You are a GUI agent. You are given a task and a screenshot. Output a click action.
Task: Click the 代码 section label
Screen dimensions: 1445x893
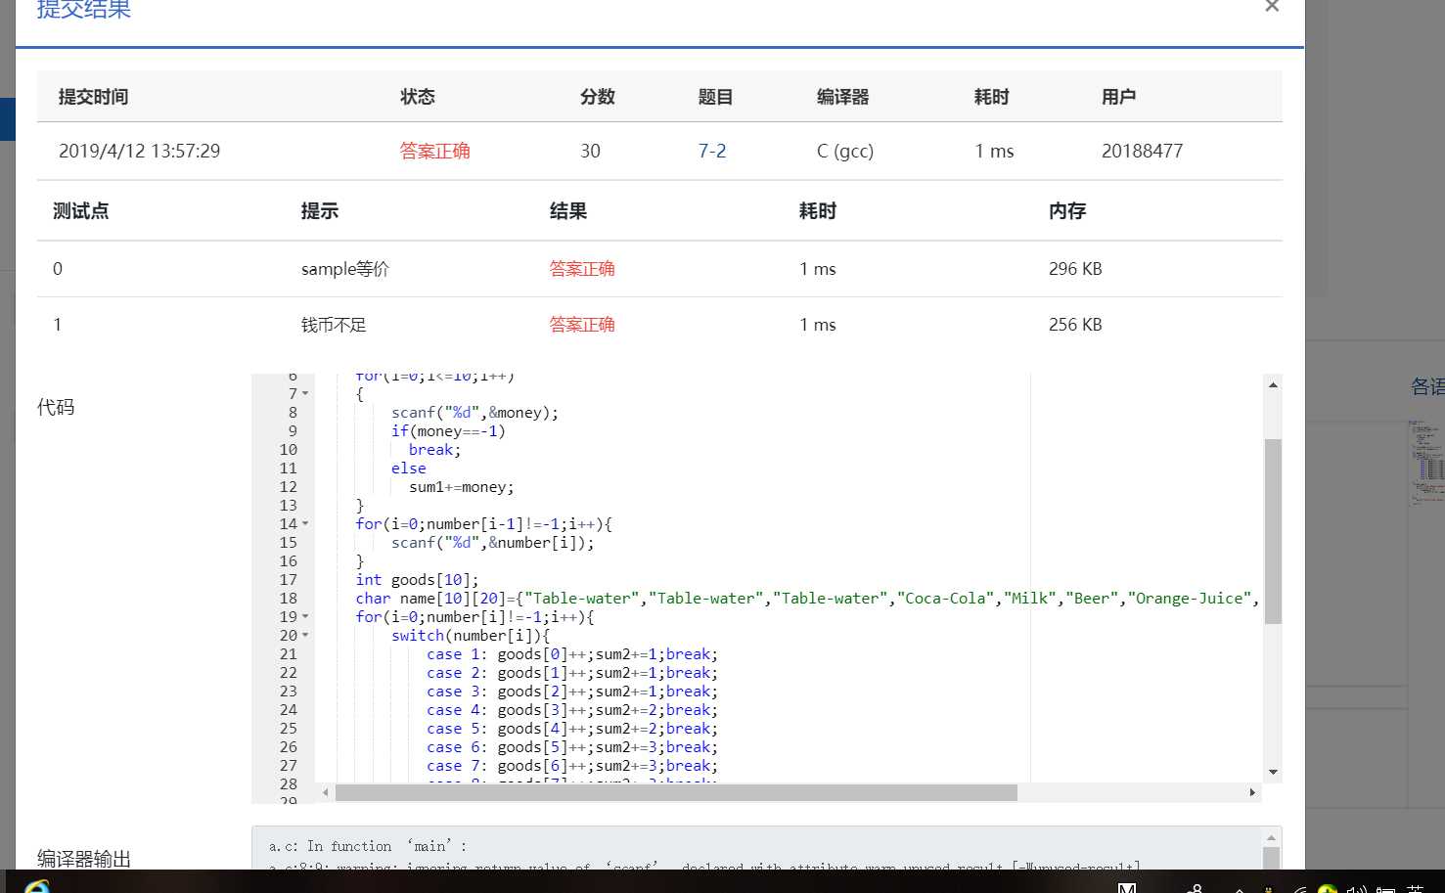[x=56, y=407]
